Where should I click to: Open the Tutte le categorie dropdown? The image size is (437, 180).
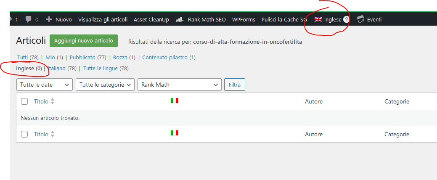point(105,85)
